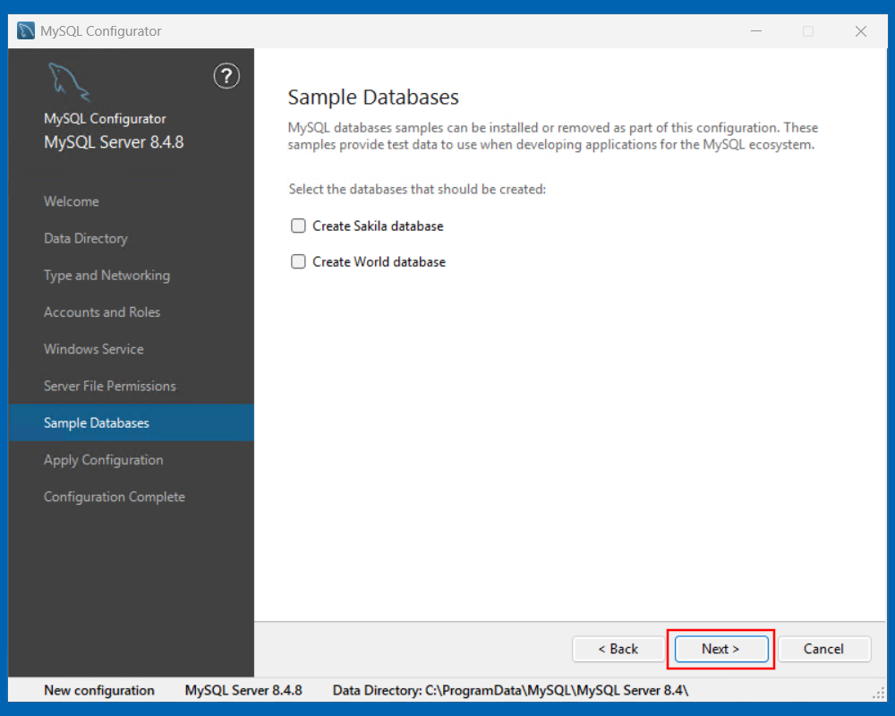
Task: Click the Data Directory path in status bar
Action: 511,690
